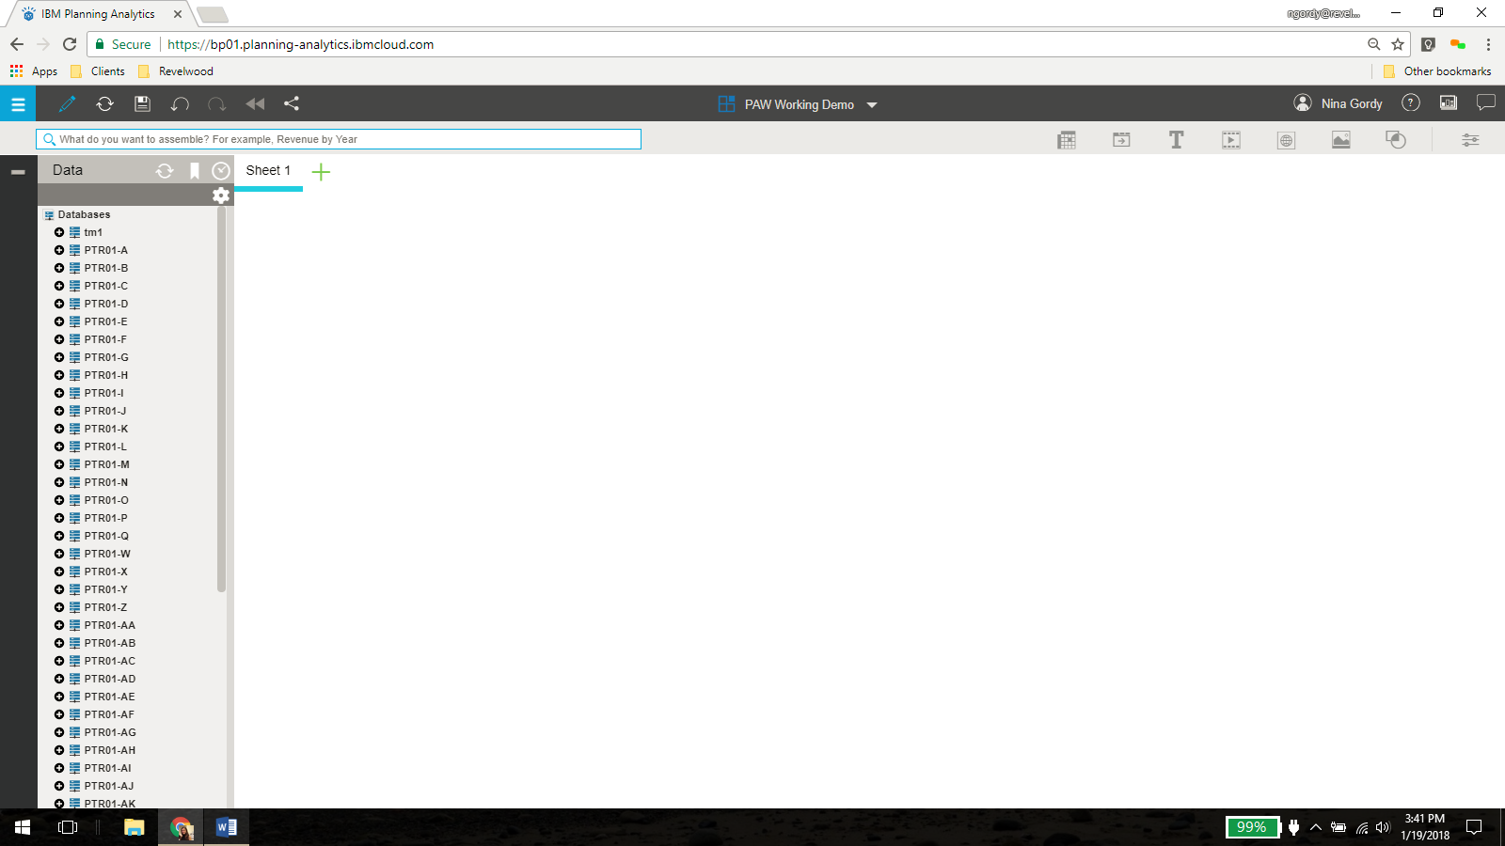Add a shapes widget from toolbar
The image size is (1505, 846).
click(x=1396, y=140)
